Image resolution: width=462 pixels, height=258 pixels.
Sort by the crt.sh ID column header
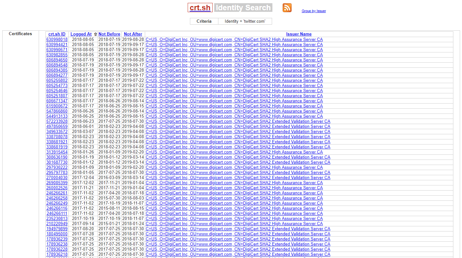tap(57, 34)
